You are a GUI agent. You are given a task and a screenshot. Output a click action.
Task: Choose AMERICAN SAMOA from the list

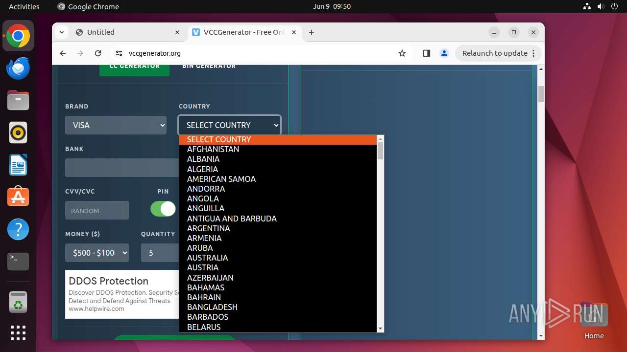[278, 179]
